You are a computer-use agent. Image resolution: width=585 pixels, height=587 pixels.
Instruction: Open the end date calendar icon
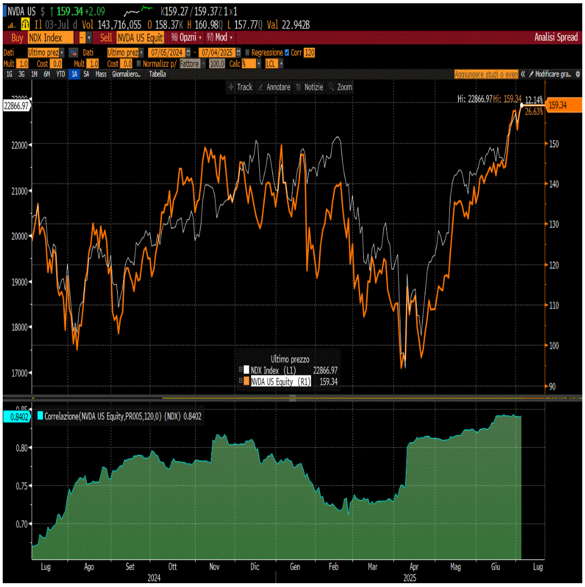tap(238, 52)
